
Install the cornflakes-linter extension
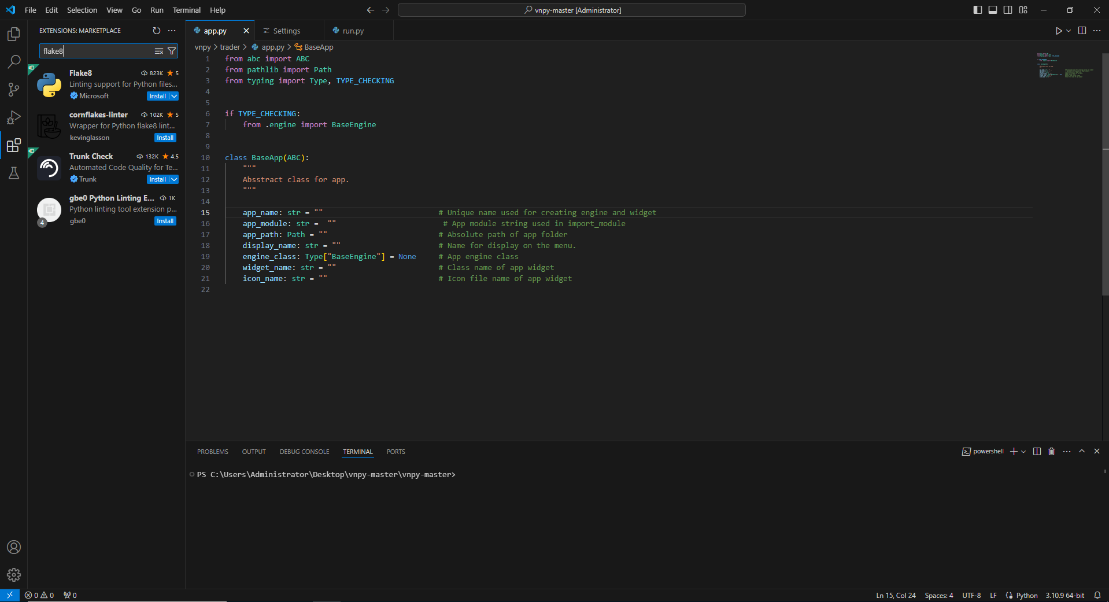(165, 138)
